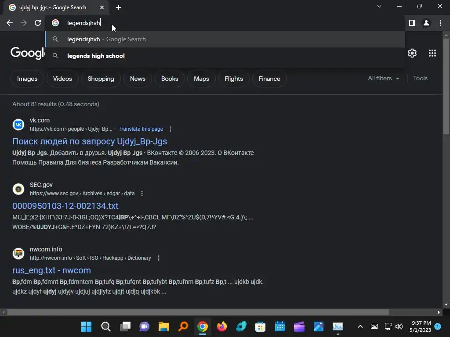This screenshot has width=450, height=337.
Task: Open the vk.com result title link
Action: click(90, 141)
